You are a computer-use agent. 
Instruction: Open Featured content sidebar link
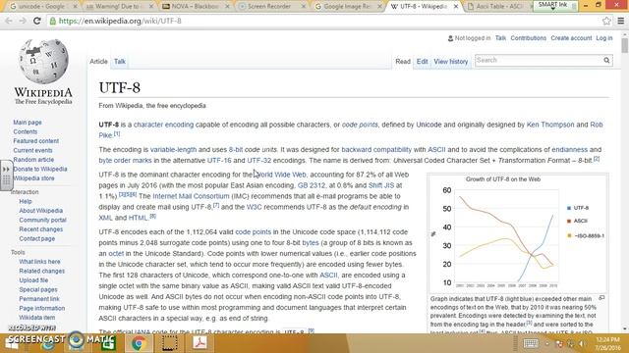[x=35, y=141]
